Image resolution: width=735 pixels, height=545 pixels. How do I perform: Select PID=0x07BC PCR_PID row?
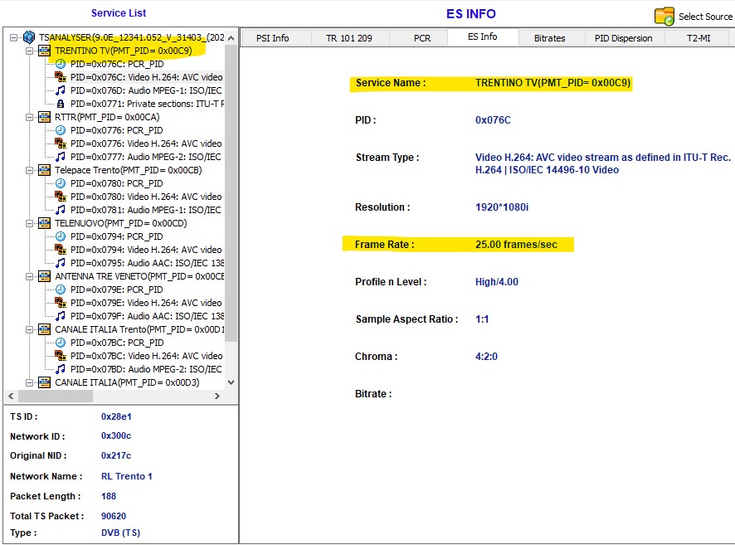pyautogui.click(x=117, y=343)
